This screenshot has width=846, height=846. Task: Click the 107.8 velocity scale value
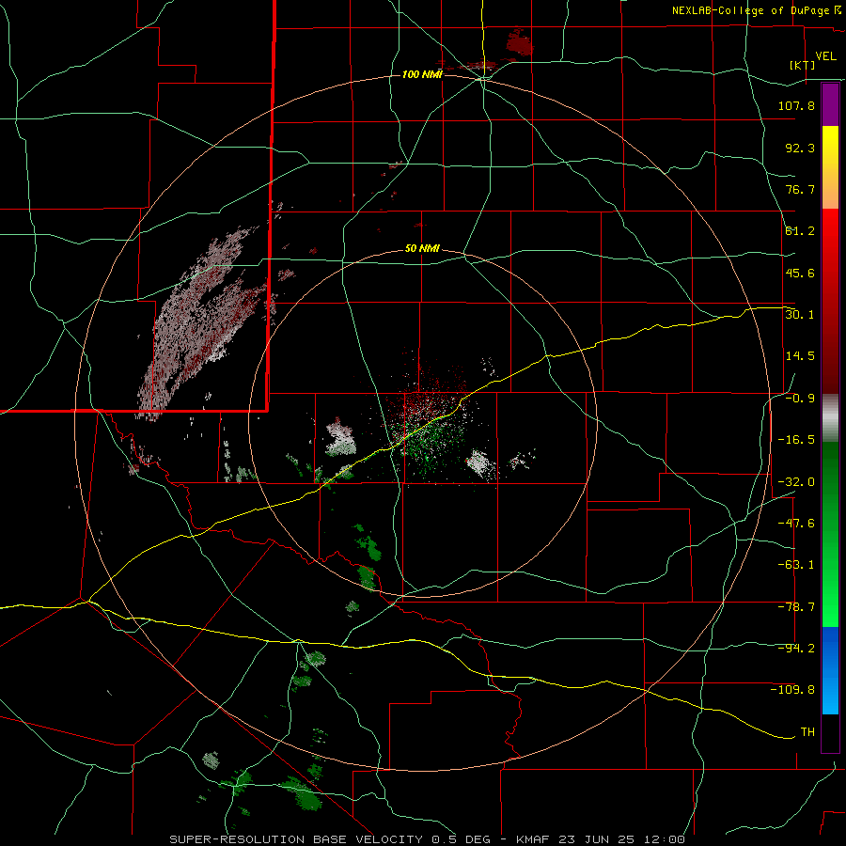point(796,105)
